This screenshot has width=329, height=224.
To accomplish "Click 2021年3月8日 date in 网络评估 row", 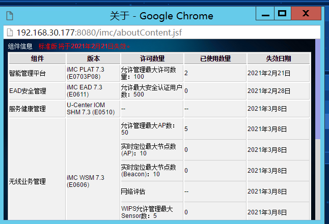I will 279,191.
